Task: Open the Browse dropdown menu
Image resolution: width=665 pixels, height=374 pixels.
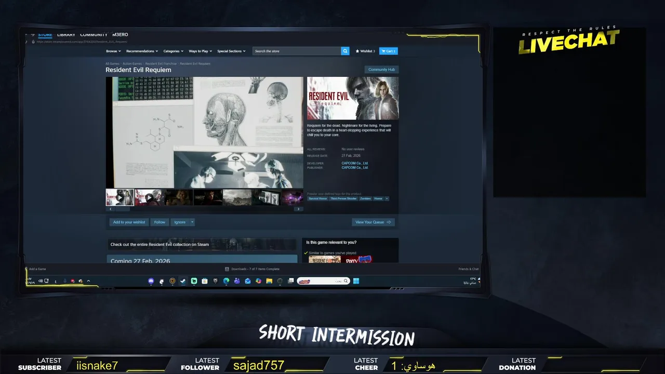Action: coord(113,51)
